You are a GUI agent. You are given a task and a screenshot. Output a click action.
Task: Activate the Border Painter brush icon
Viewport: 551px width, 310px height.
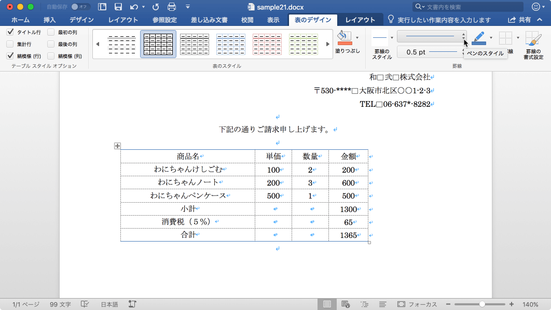point(533,38)
